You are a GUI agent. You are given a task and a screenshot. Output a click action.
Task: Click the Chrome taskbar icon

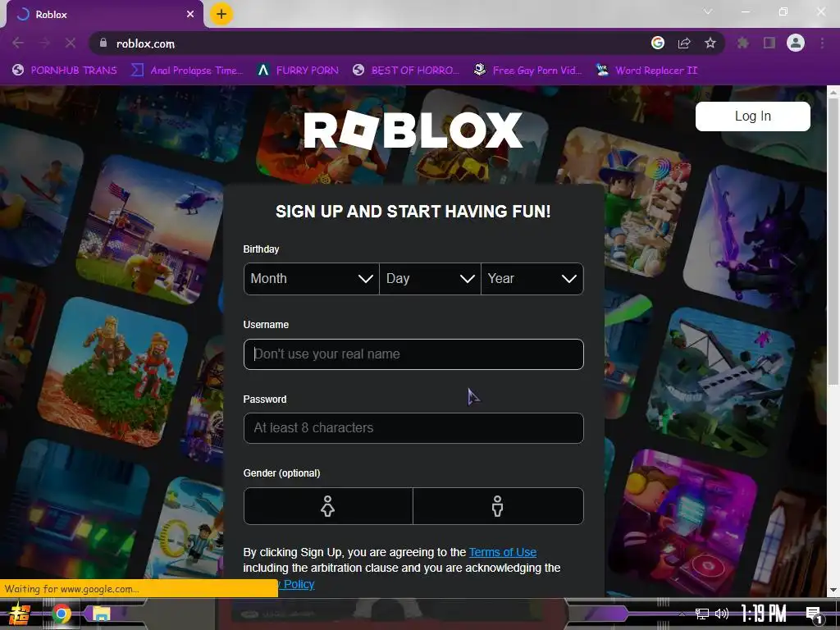(61, 614)
